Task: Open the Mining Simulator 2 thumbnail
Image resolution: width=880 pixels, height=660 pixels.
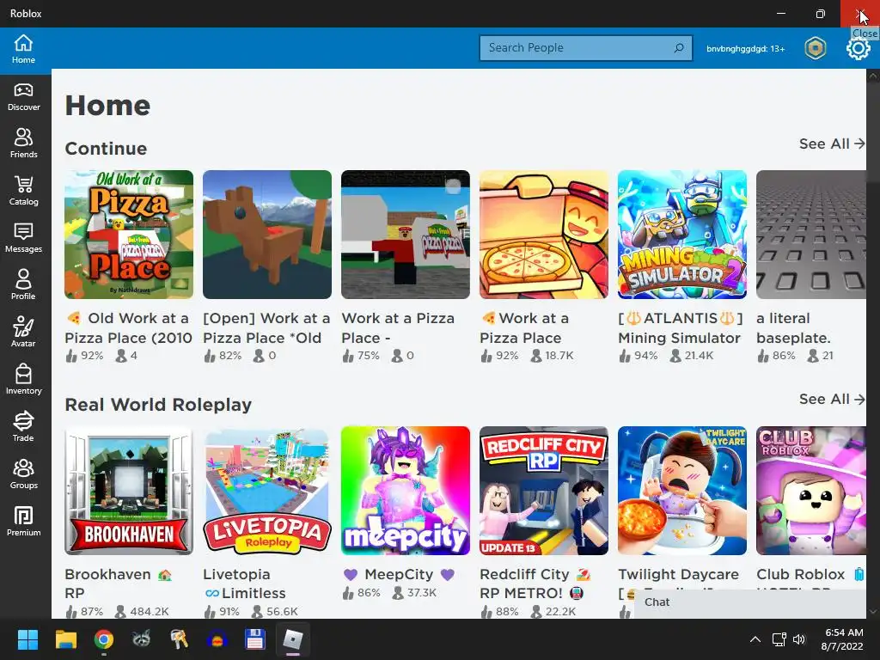Action: tap(682, 235)
